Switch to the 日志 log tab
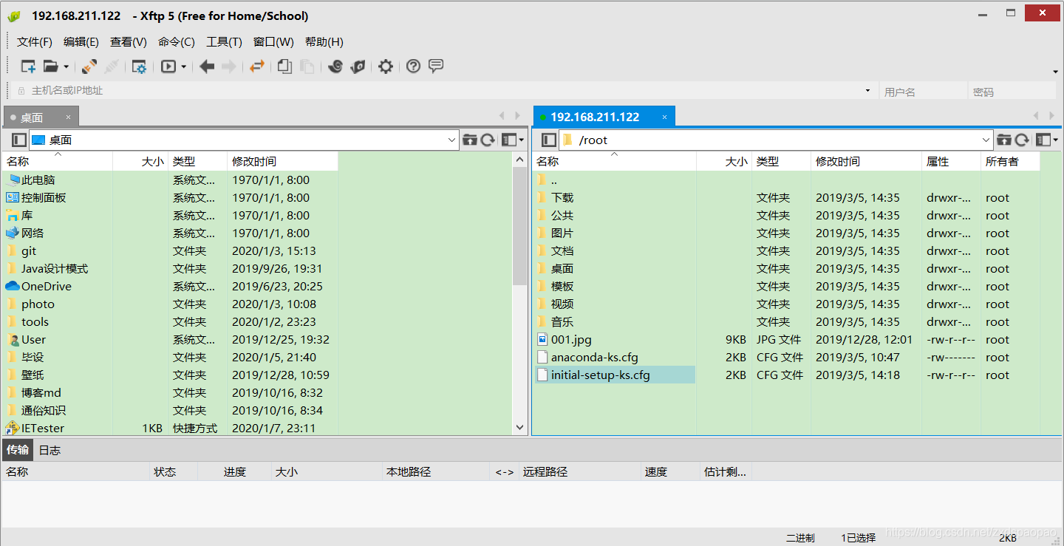 [x=50, y=450]
